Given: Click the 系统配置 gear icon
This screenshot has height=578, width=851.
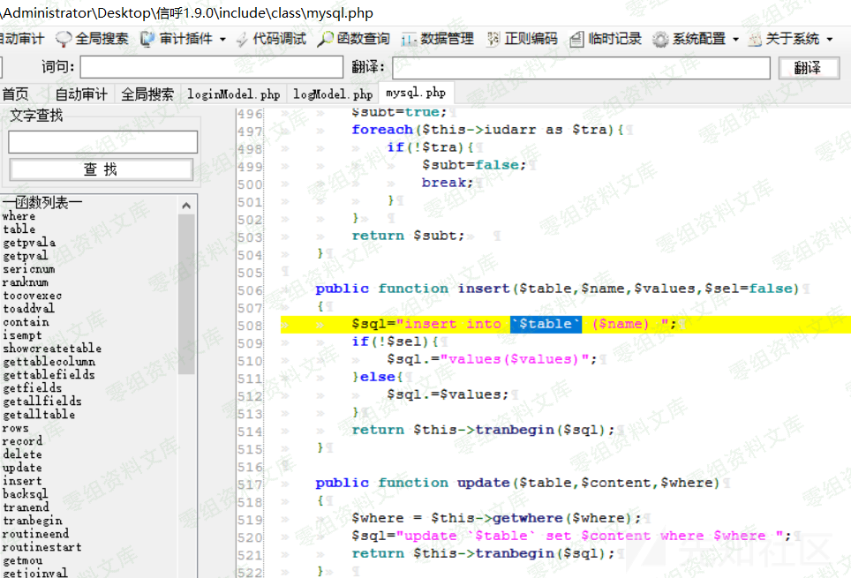Looking at the screenshot, I should click(660, 39).
